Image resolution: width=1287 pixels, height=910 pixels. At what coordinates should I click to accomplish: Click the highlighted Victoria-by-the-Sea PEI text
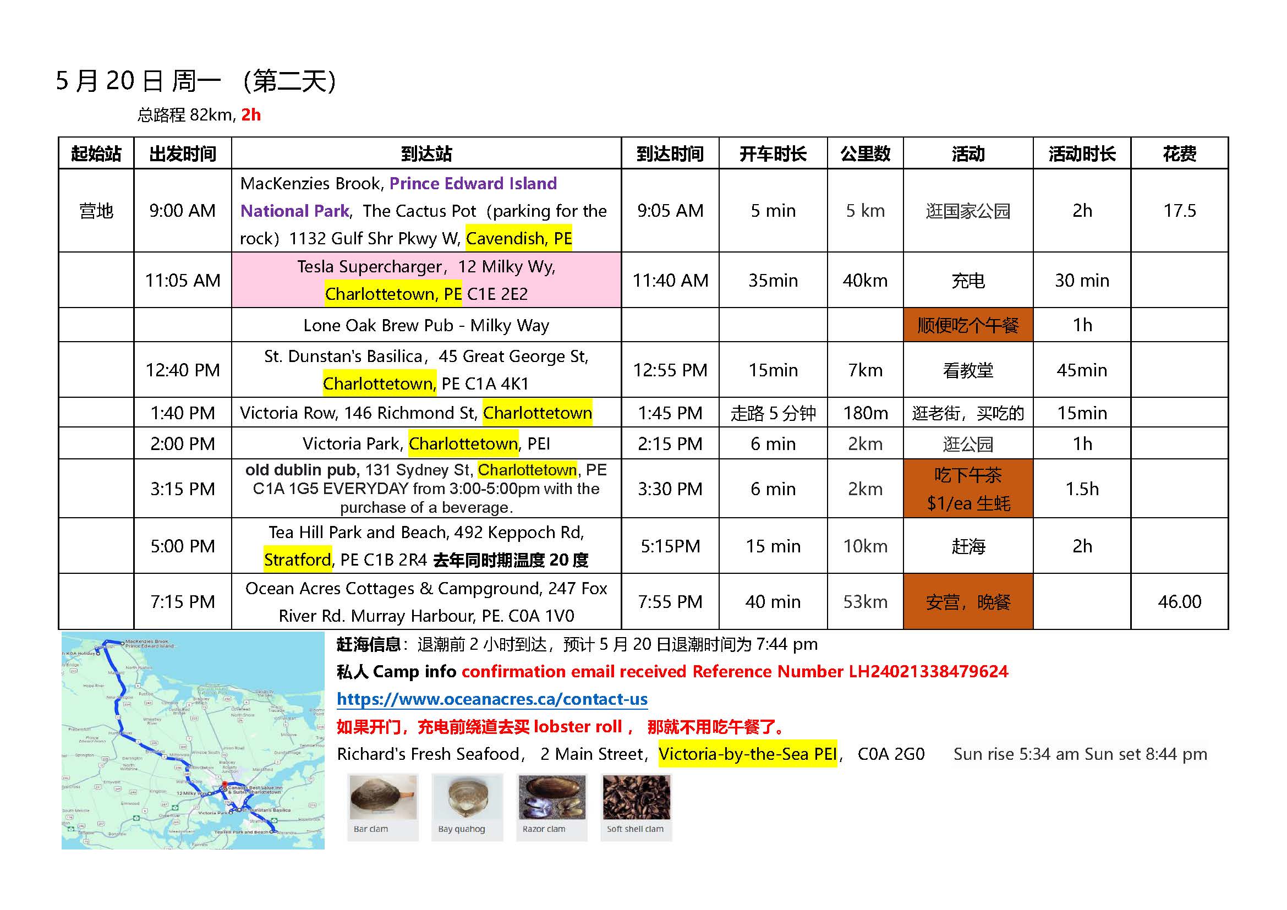point(747,754)
